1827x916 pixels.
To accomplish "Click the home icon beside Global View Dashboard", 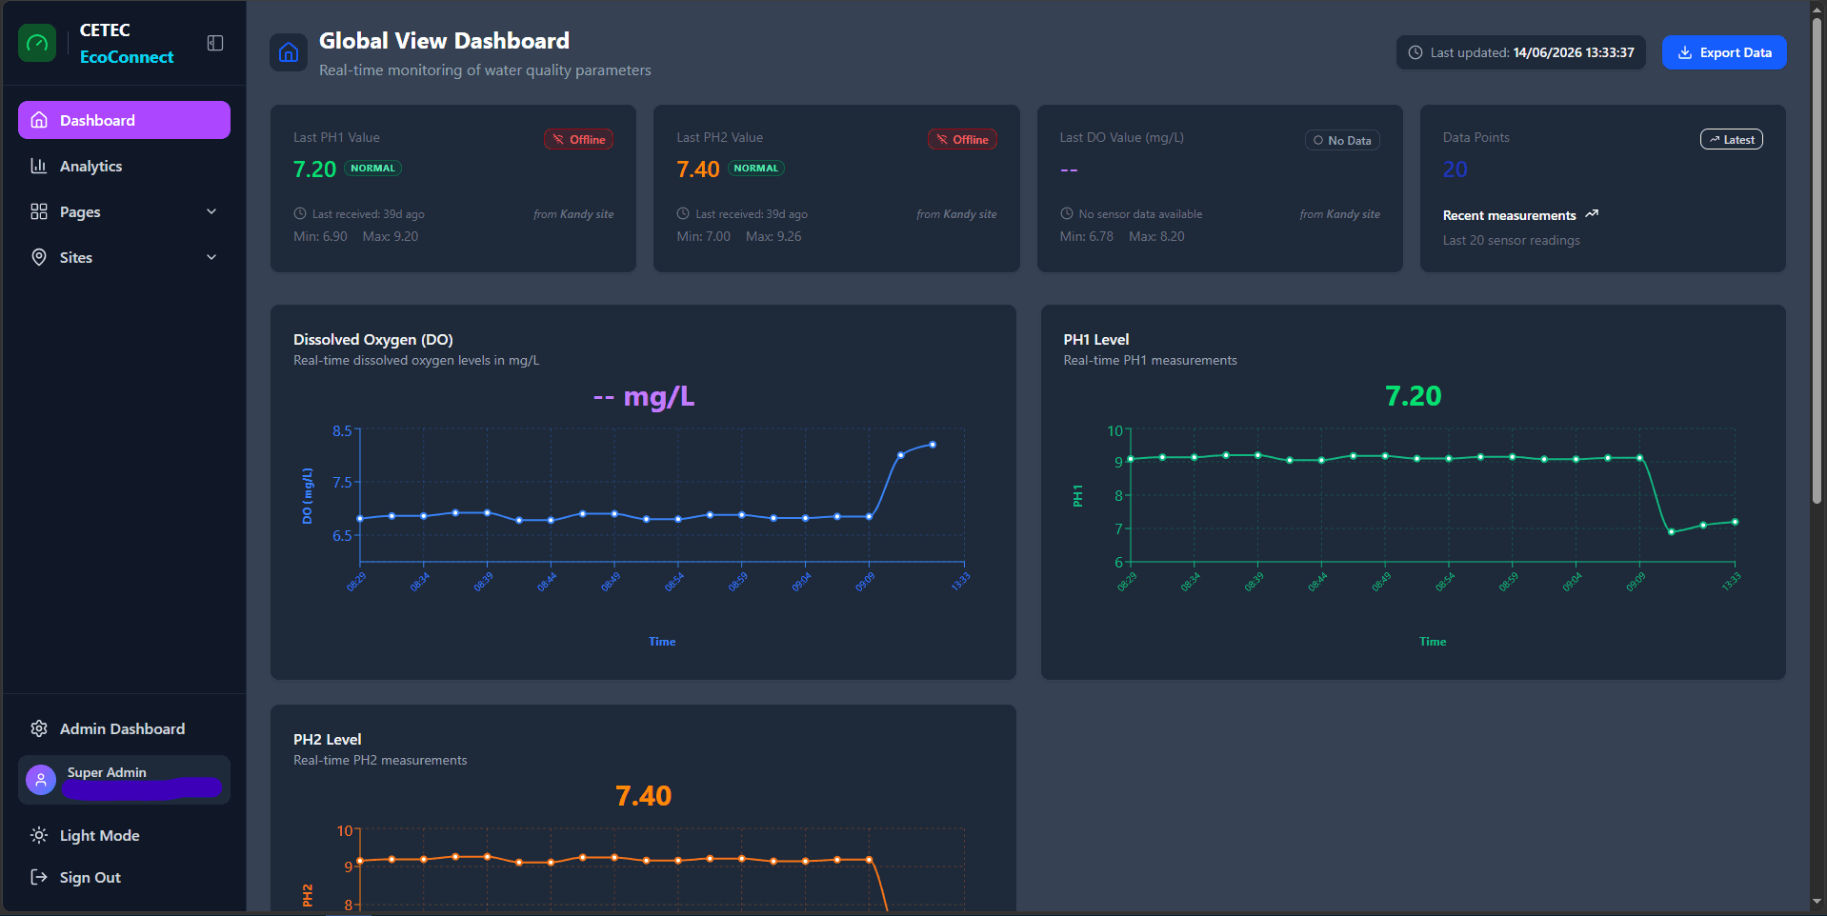I will pos(289,53).
